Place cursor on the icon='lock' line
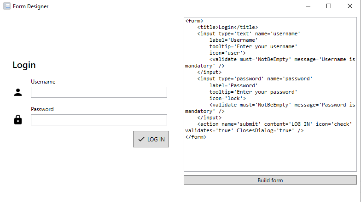The width and height of the screenshot is (361, 202). click(227, 98)
